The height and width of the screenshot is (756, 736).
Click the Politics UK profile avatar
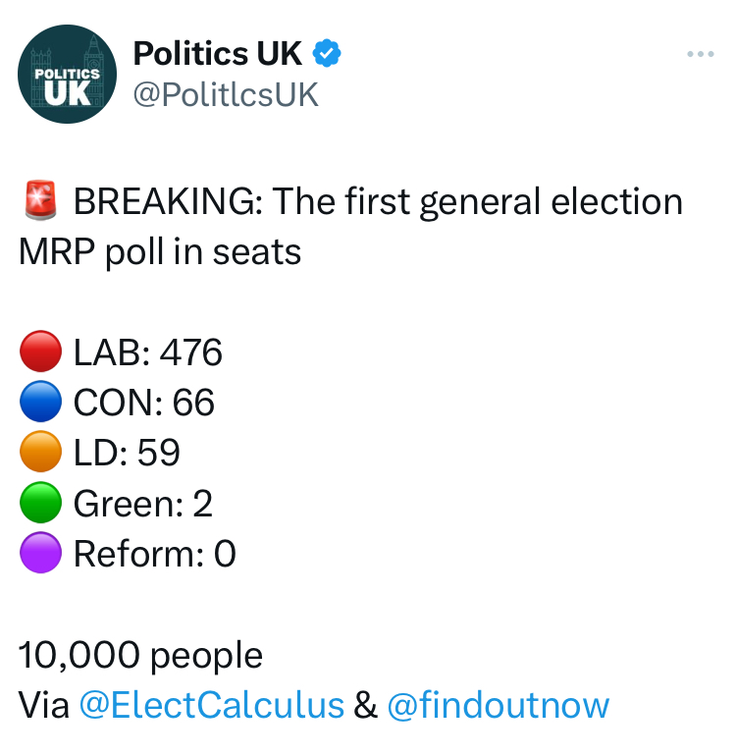(67, 74)
